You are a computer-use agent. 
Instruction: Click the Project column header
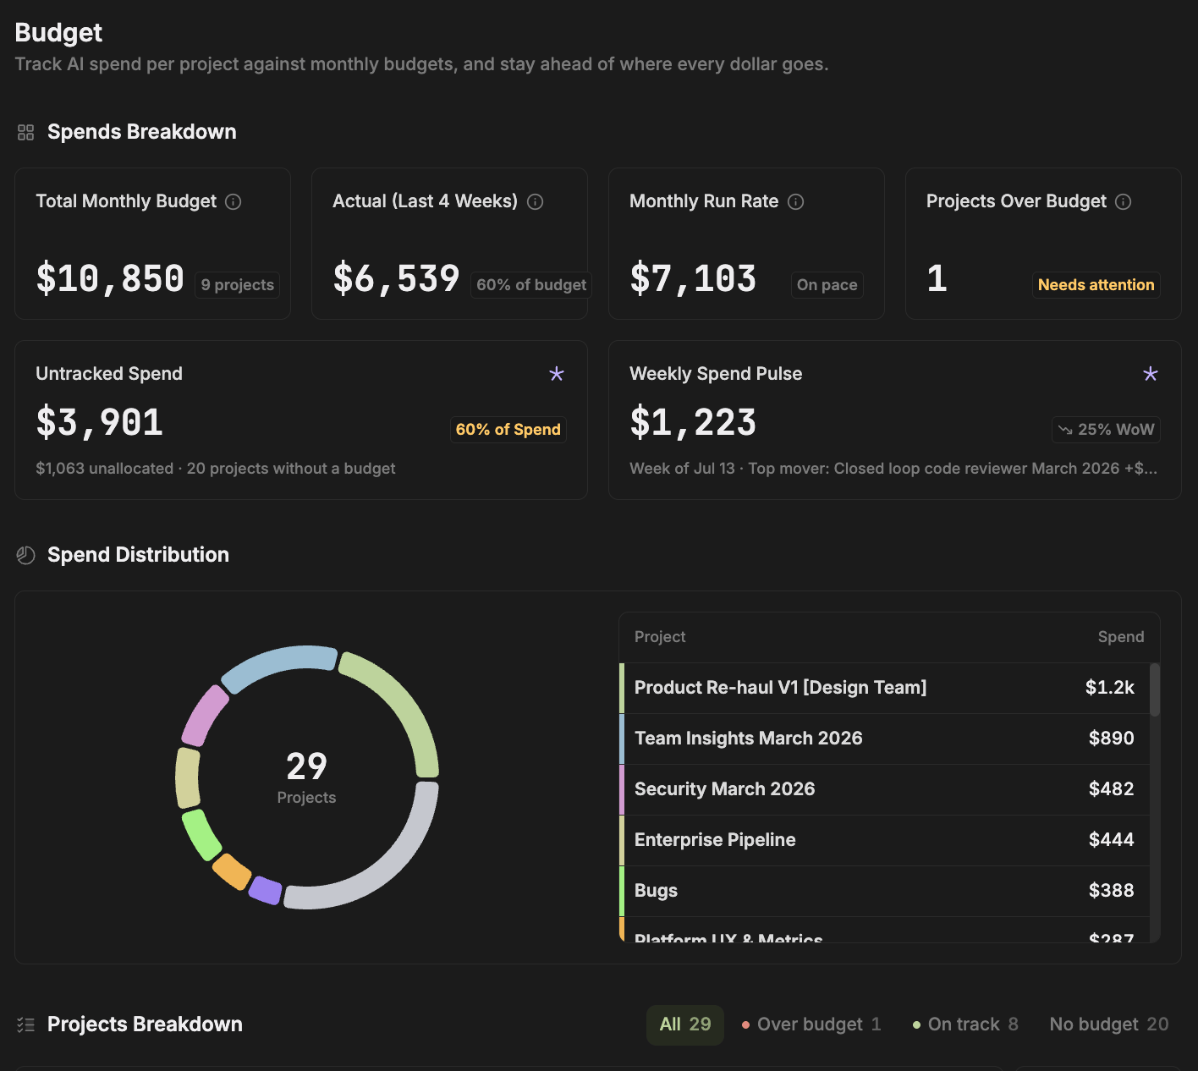tap(660, 637)
